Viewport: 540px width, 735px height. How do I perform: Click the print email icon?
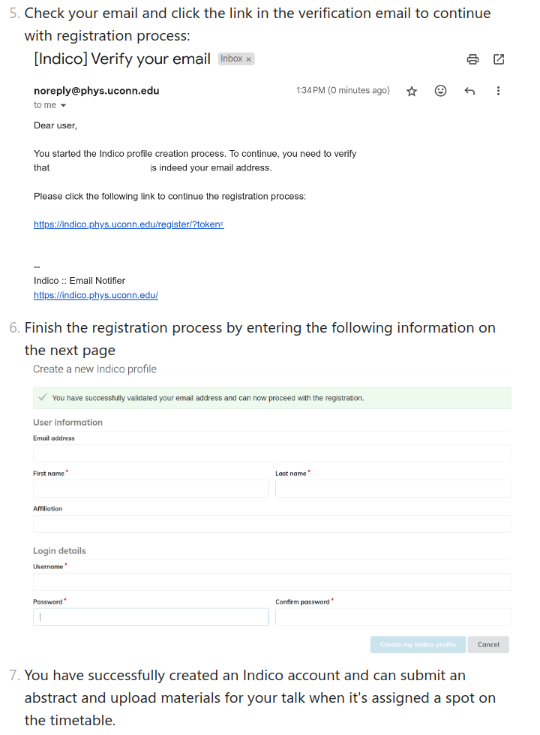click(472, 59)
